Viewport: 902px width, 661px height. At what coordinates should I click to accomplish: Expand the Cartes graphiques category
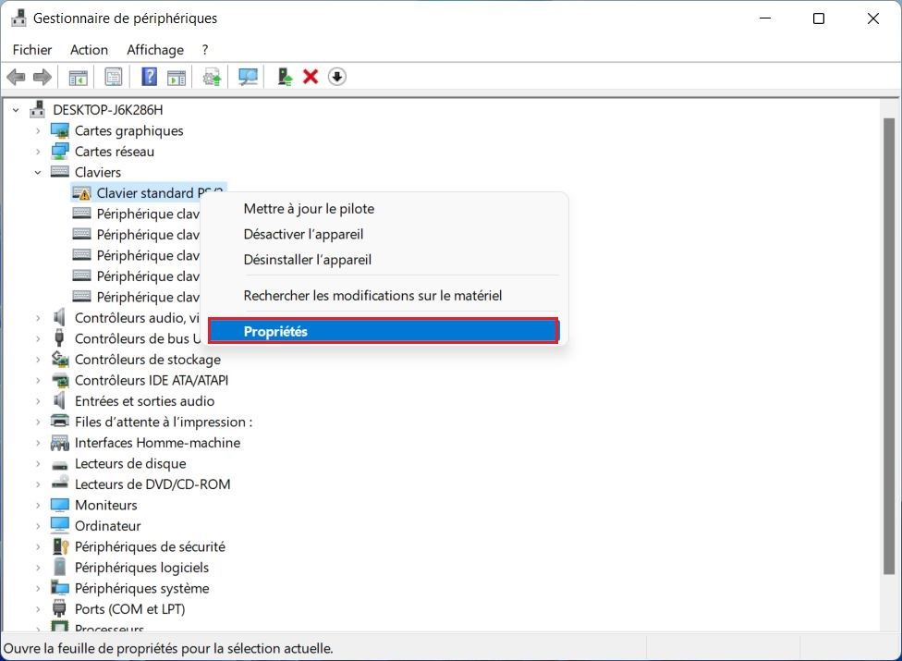pyautogui.click(x=38, y=130)
